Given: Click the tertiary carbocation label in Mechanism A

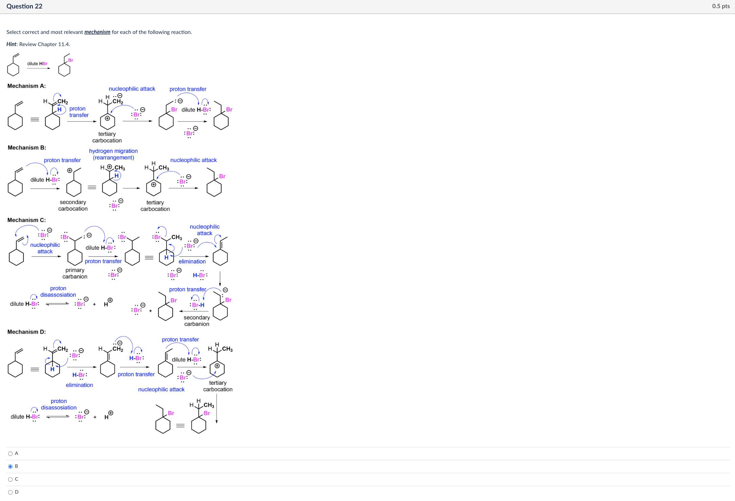Looking at the screenshot, I should 107,137.
